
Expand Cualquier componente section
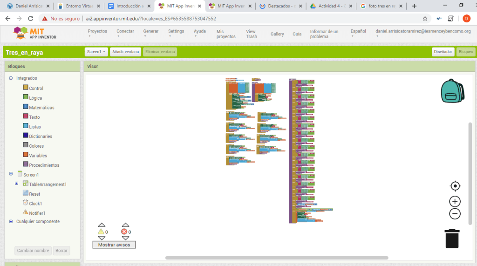[x=11, y=222]
